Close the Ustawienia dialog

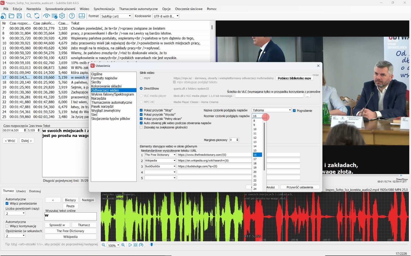(x=318, y=66)
